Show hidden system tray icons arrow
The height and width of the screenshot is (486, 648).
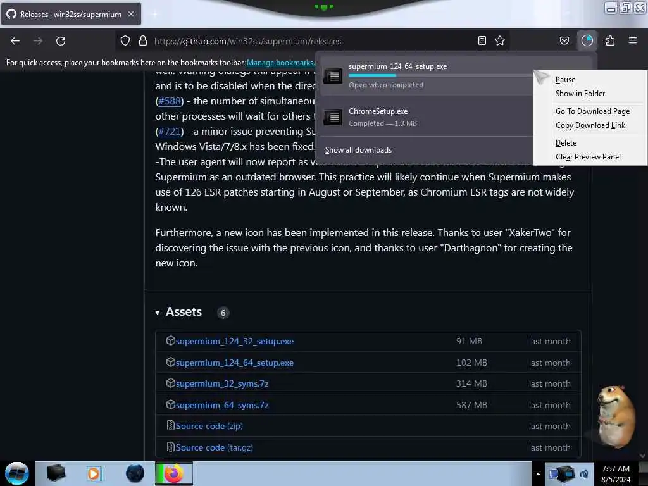[538, 474]
